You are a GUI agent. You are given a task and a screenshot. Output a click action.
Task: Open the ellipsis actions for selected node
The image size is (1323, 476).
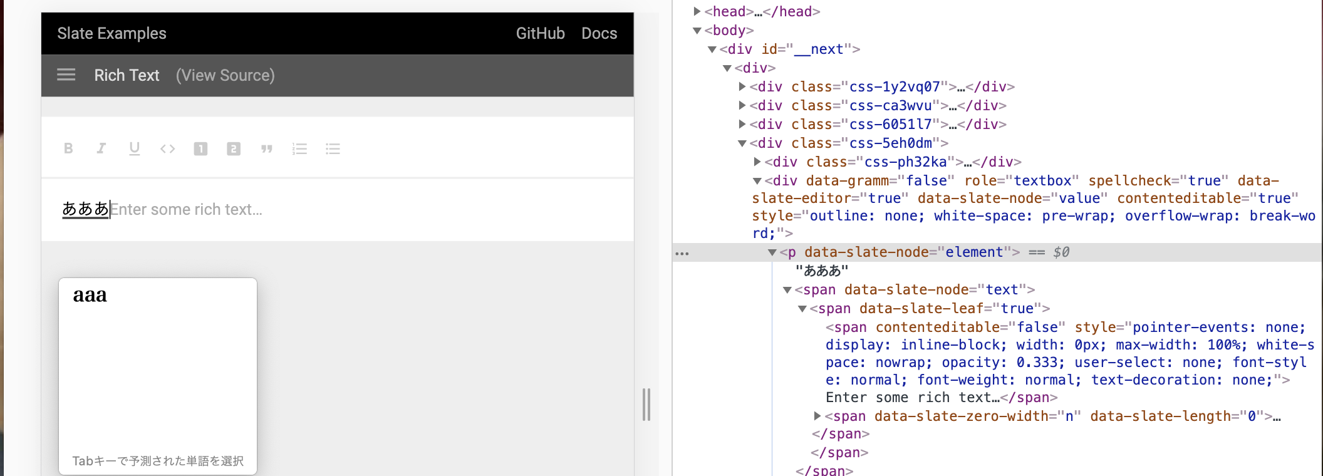(682, 253)
